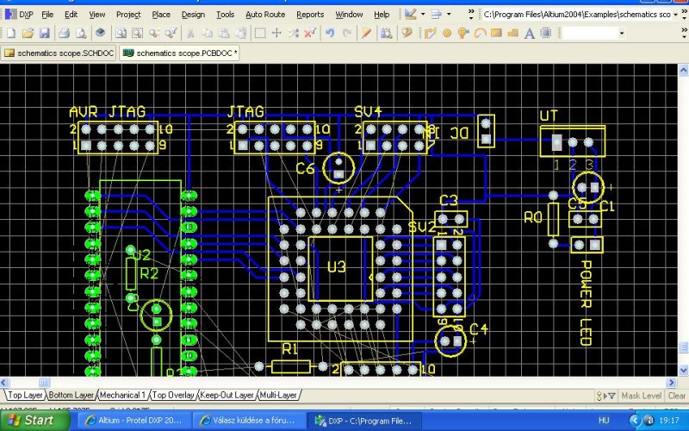Click the Clear filter red X icon
Screen dimensions: 689x431
click(310, 33)
